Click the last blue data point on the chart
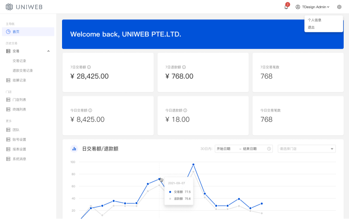The width and height of the screenshot is (349, 219). click(262, 203)
